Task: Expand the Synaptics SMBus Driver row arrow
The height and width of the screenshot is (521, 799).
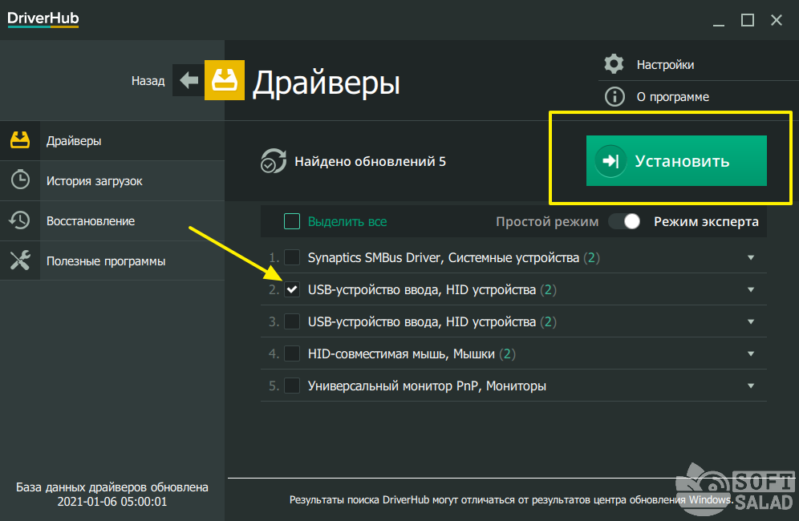Action: click(x=751, y=258)
